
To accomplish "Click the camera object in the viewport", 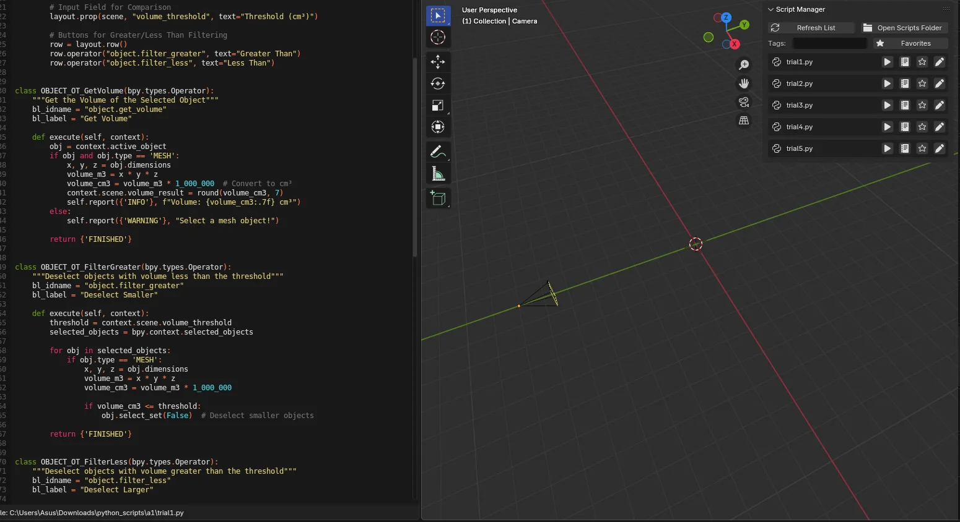I will [539, 296].
